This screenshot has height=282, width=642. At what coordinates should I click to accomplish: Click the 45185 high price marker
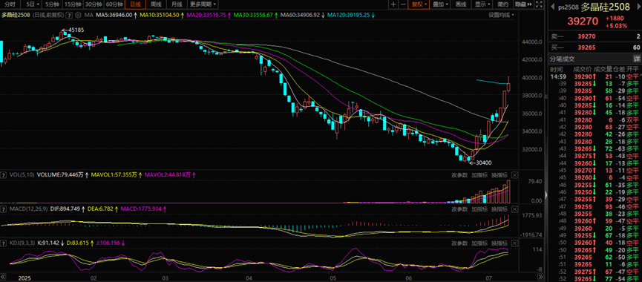point(76,30)
